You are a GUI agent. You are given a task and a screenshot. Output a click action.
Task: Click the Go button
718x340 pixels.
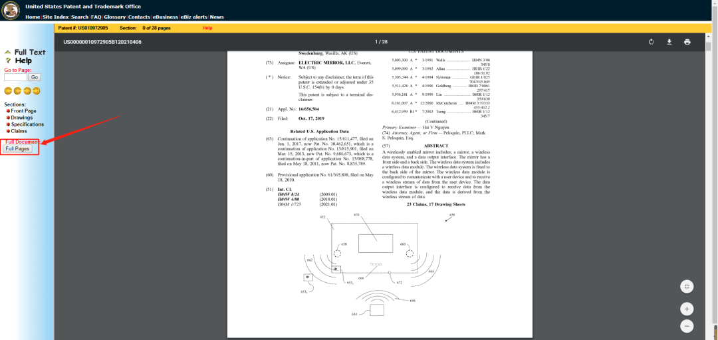(x=35, y=77)
